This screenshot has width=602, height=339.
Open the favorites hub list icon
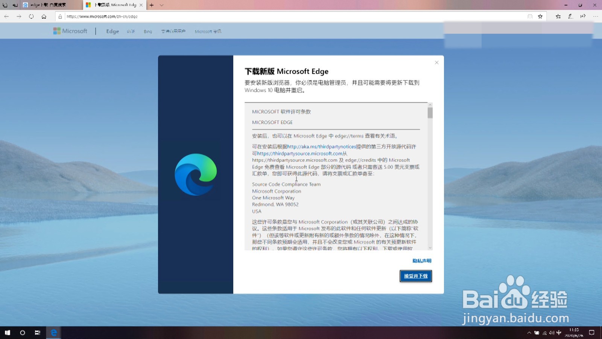pyautogui.click(x=558, y=16)
